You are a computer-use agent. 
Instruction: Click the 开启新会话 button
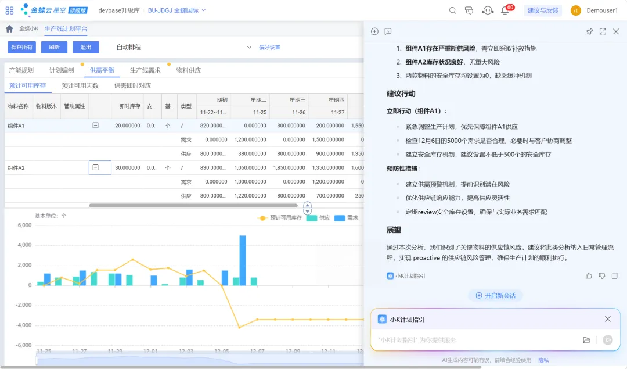495,295
